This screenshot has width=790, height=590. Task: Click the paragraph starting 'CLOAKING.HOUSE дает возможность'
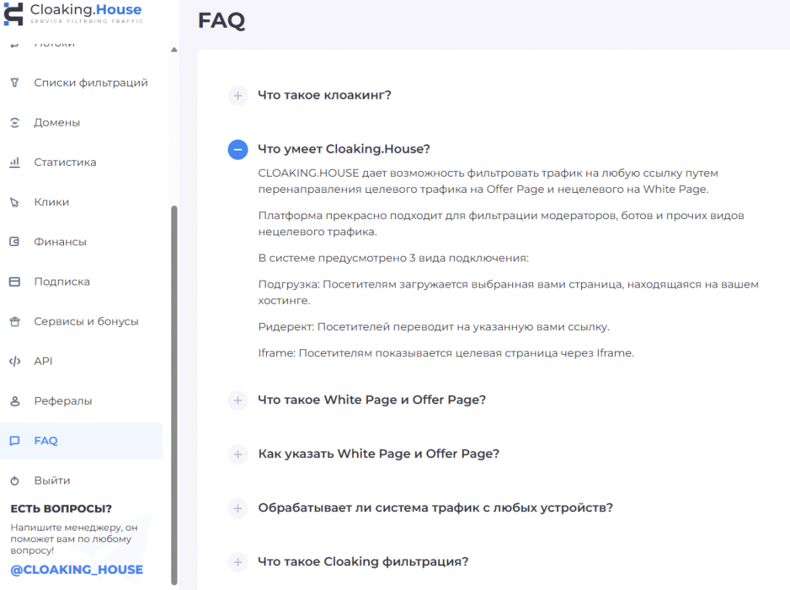pos(488,181)
